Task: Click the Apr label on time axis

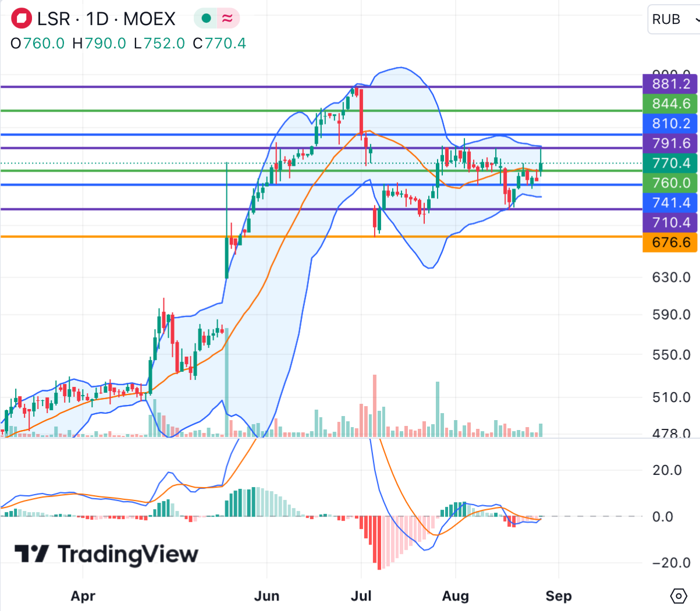Action: pyautogui.click(x=83, y=596)
